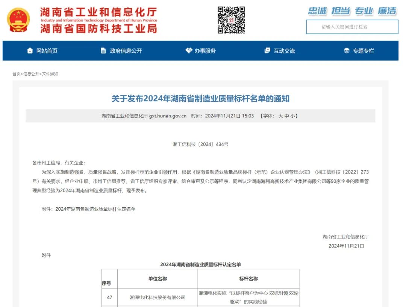Viewport: 406px width, 307px height.
Task: Set font size to 小
Action: (292, 116)
